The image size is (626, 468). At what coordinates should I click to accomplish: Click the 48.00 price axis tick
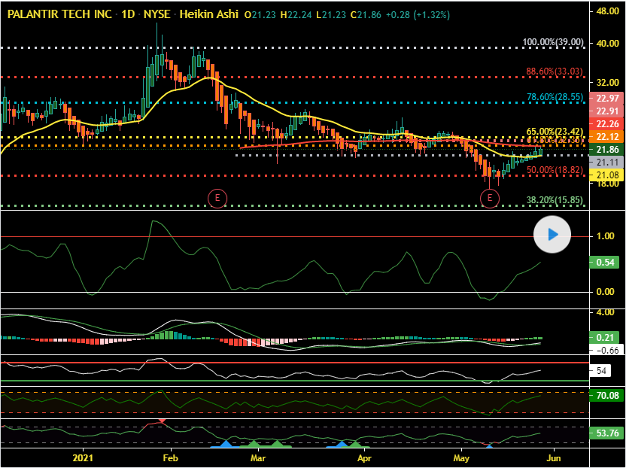pyautogui.click(x=608, y=11)
